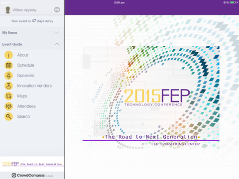239x179 pixels.
Task: Tap the Maps icon
Action: pos(8,96)
